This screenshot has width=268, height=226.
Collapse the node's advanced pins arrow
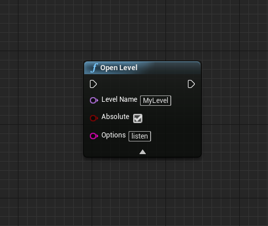click(x=142, y=152)
